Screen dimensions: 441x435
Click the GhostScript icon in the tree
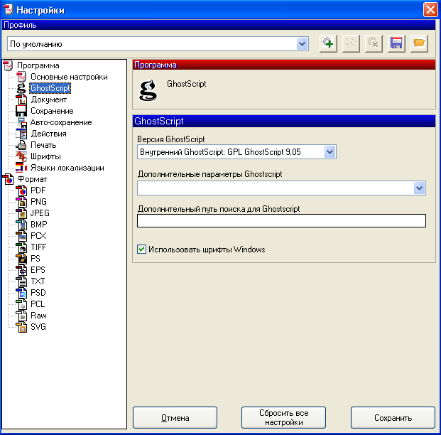21,88
